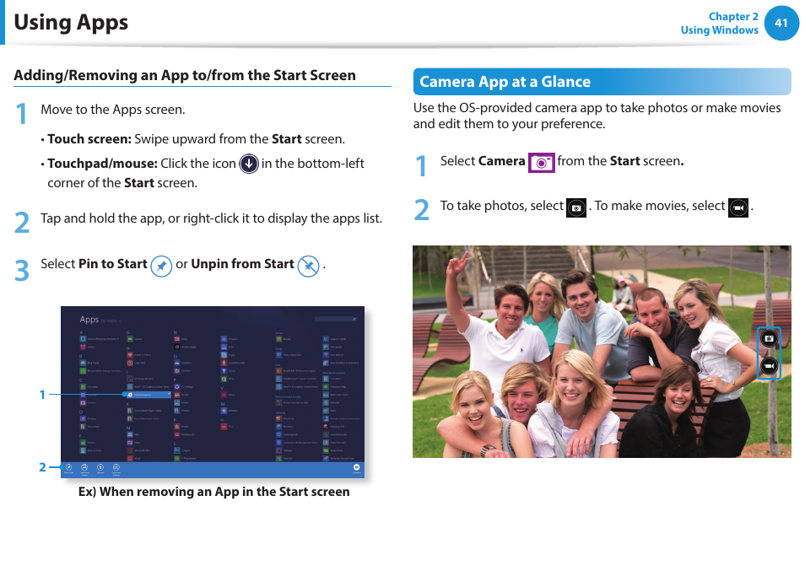805x571 pixels.
Task: Tap the video record button overlaid on the group photo
Action: pyautogui.click(x=769, y=366)
